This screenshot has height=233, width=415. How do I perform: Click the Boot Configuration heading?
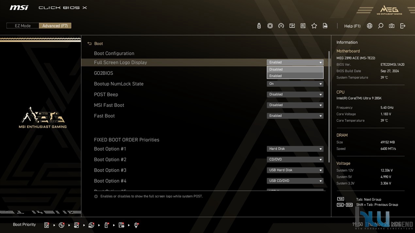114,54
